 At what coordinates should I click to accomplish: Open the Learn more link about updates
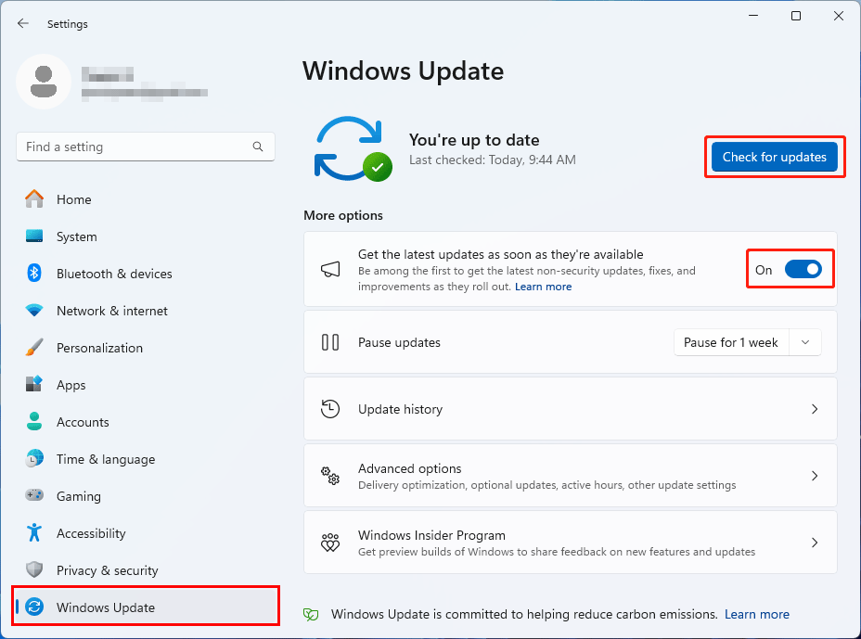tap(543, 286)
